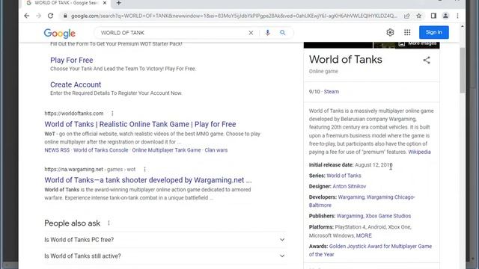Open the Create Account sitelink
This screenshot has height=269, width=479.
(x=76, y=84)
